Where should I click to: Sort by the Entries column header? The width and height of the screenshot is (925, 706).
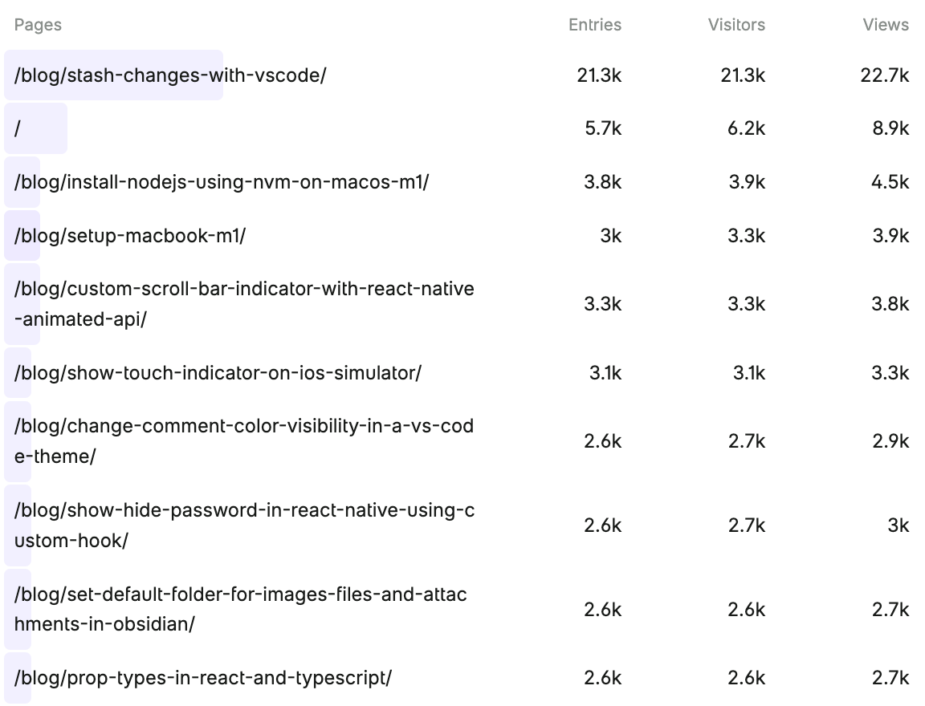(x=595, y=25)
